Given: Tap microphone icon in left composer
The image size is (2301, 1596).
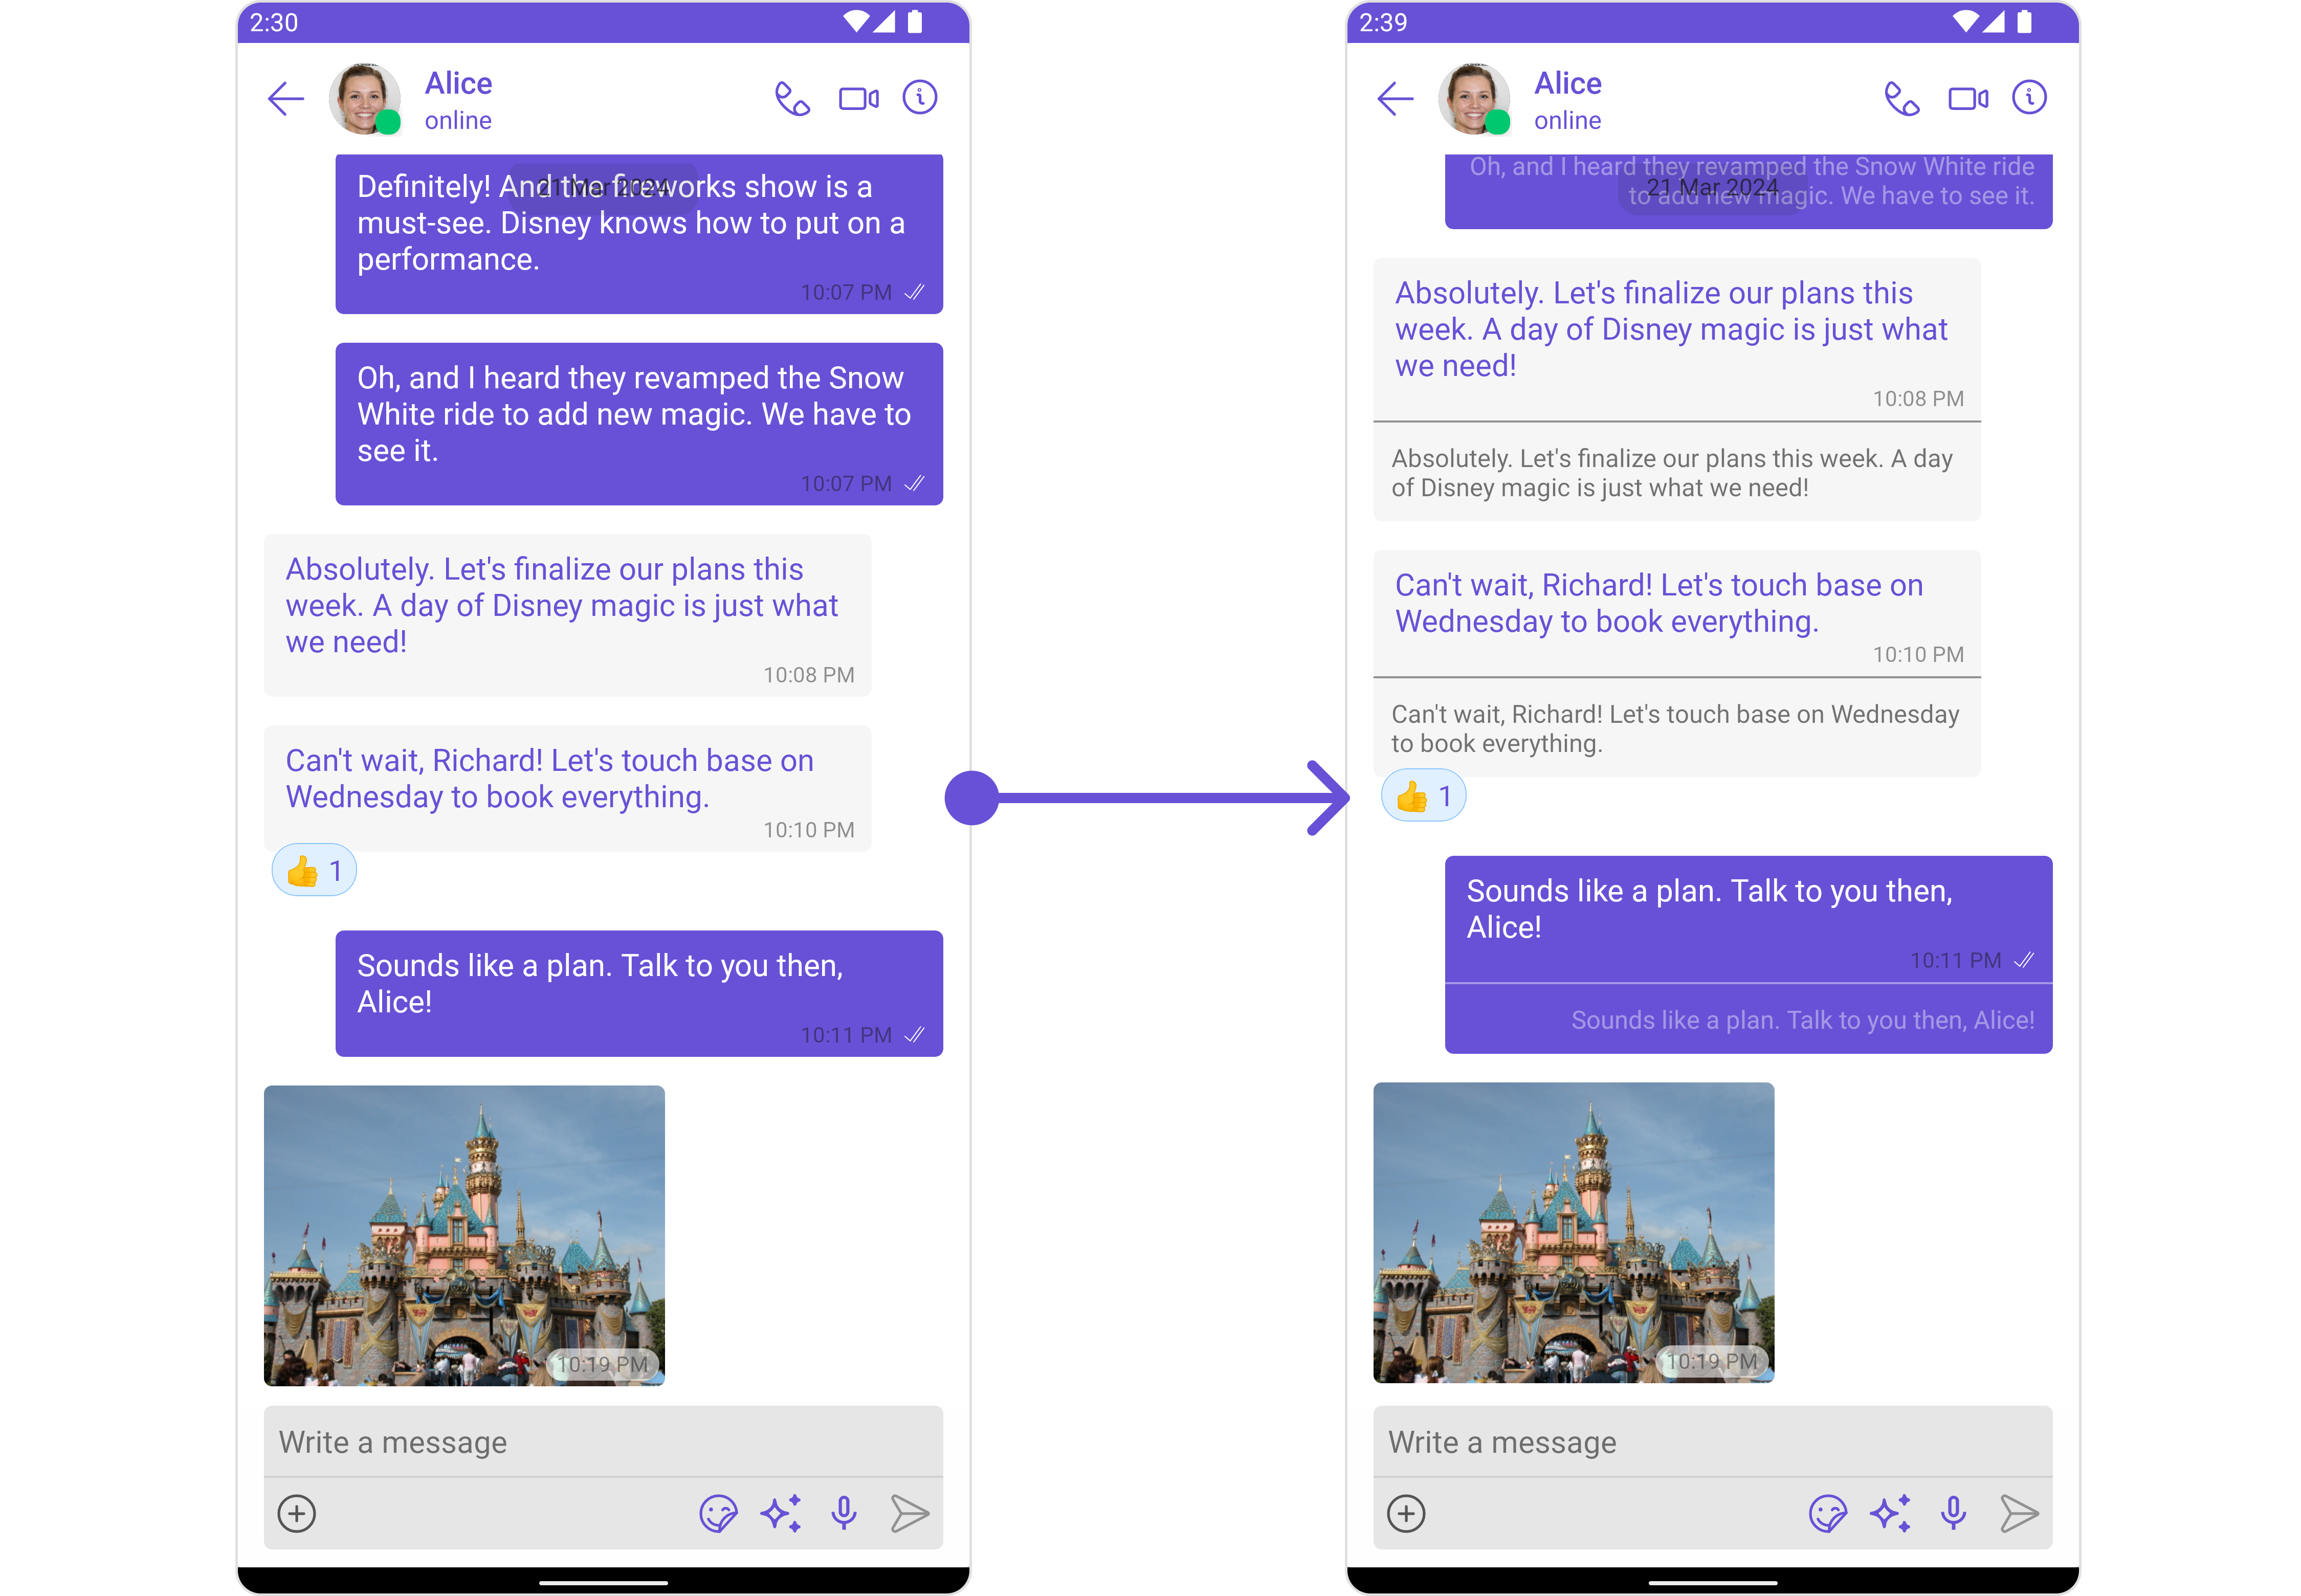Looking at the screenshot, I should coord(844,1513).
